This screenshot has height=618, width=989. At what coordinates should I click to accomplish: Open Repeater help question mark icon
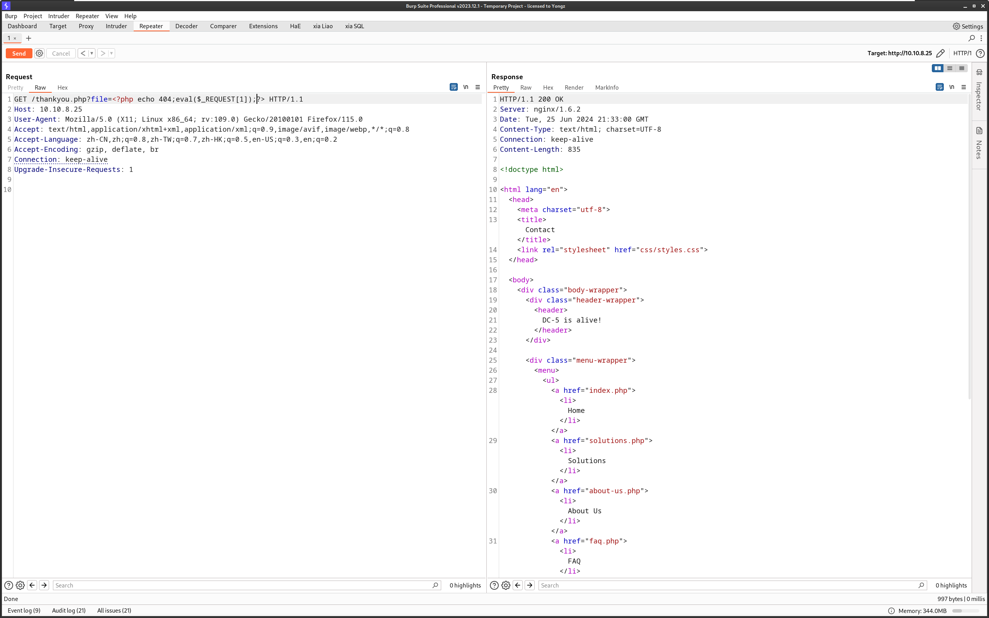click(980, 54)
